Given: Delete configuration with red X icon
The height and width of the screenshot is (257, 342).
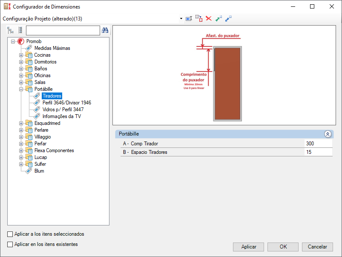Looking at the screenshot, I should (x=209, y=19).
